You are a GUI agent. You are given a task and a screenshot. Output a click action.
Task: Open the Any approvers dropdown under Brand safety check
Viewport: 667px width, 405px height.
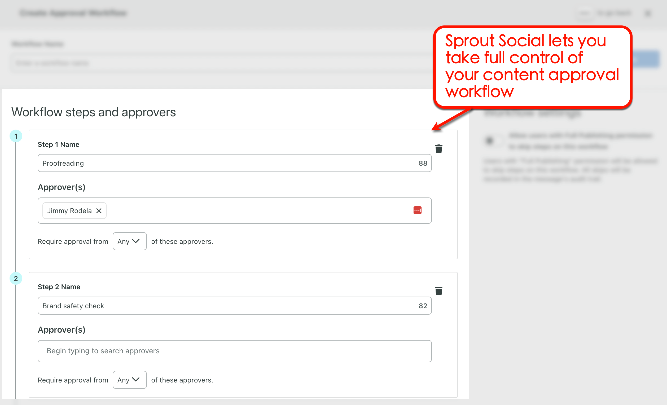point(129,380)
